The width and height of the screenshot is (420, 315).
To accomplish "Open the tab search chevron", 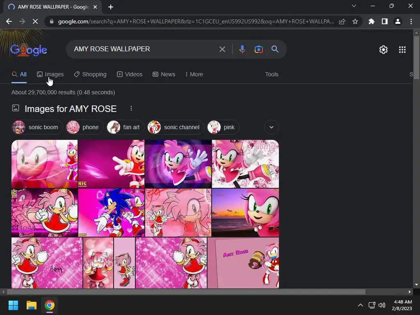I will [354, 6].
